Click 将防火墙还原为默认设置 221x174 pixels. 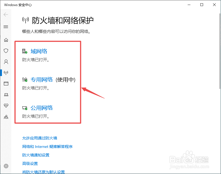[x=43, y=172]
